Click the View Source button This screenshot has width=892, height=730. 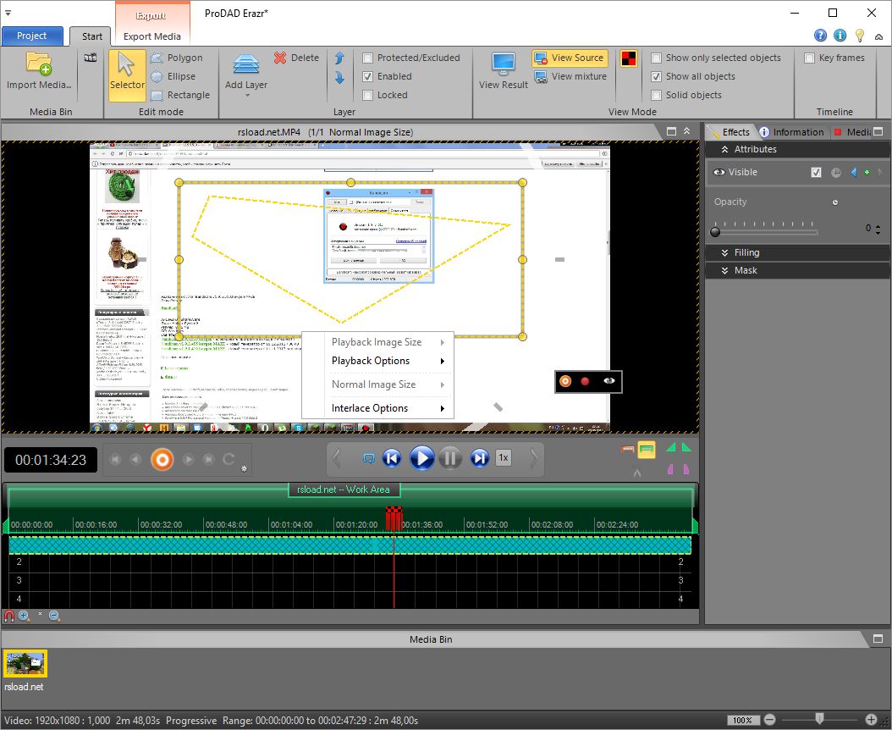(569, 58)
